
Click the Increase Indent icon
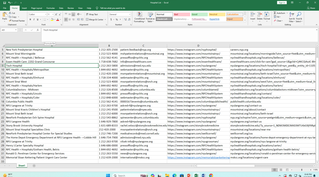(82, 19)
